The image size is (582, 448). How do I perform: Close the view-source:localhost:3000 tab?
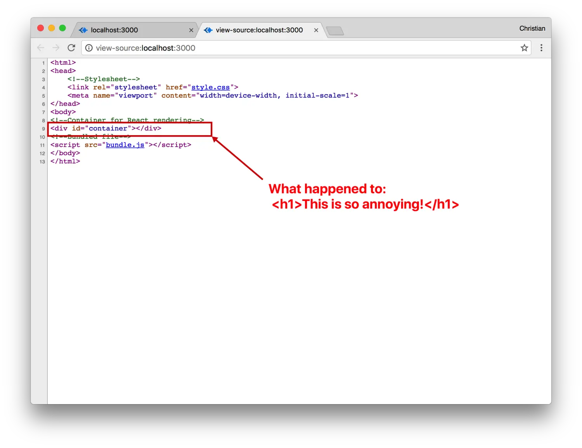(316, 30)
